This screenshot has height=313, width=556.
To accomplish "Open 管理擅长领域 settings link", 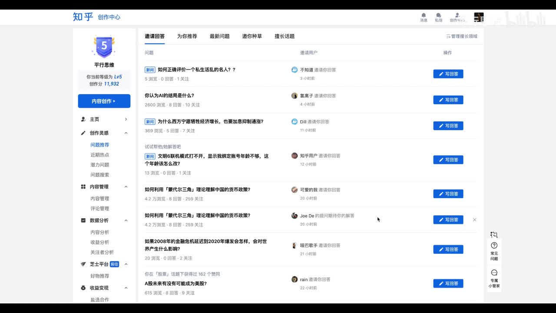I will (x=462, y=37).
